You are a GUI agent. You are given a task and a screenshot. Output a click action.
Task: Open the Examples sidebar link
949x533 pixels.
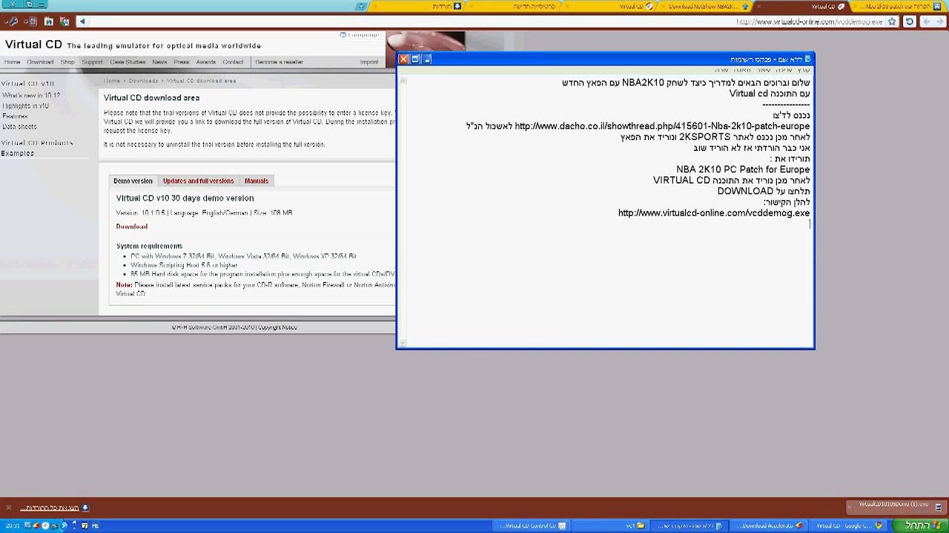(x=18, y=153)
